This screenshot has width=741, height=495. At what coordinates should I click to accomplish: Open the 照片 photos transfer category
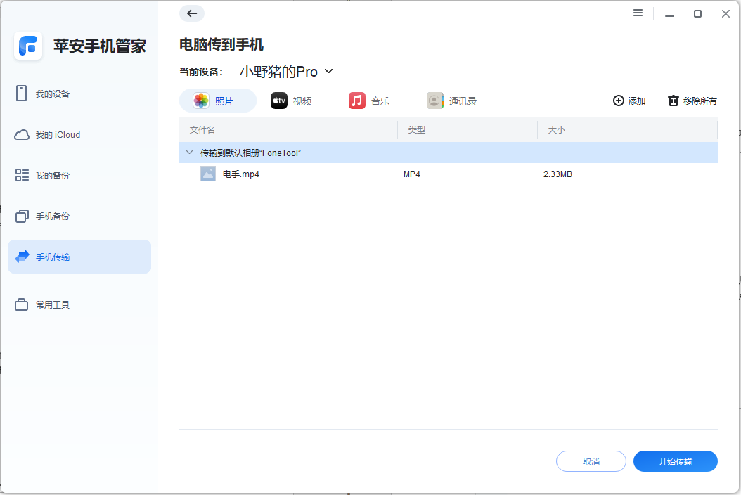[x=217, y=101]
